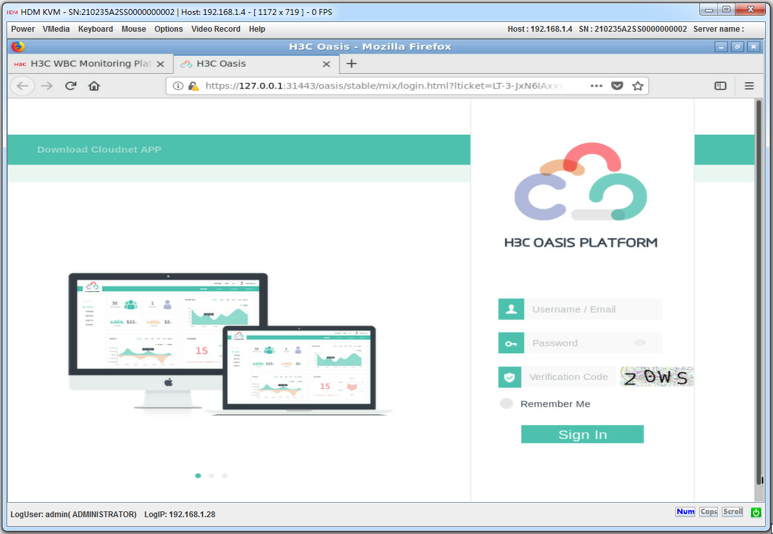Screen dimensions: 773x534
Task: Enable the Remember Me option
Action: pos(506,403)
